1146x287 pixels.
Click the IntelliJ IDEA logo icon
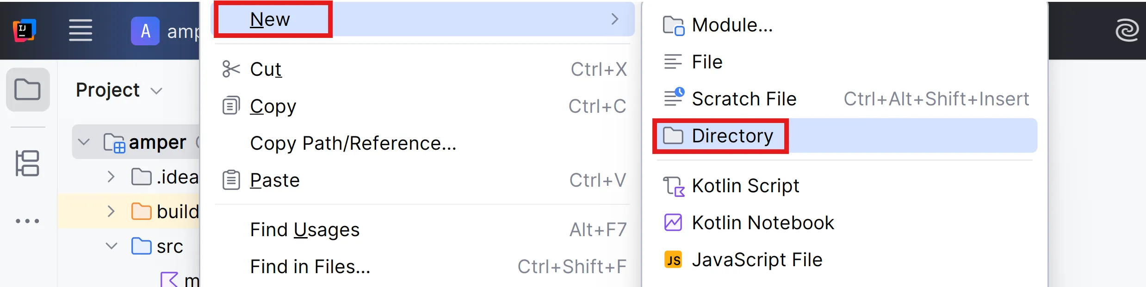pyautogui.click(x=25, y=31)
